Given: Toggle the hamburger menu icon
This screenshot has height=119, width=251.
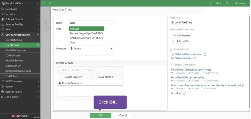Looking at the screenshot, I should (44, 3).
